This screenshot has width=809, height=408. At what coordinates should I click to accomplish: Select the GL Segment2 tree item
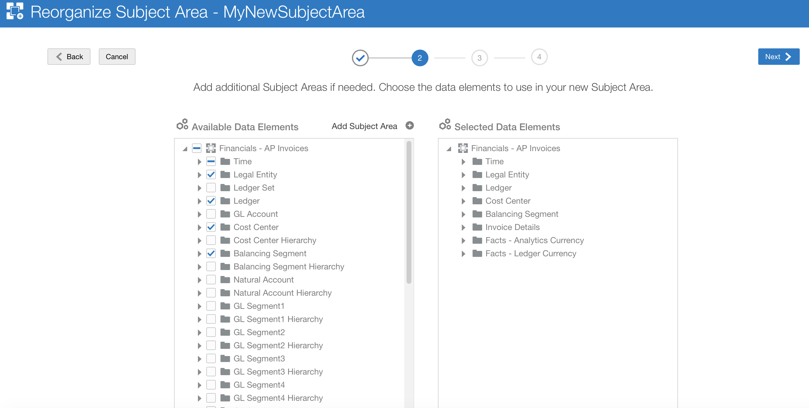[259, 332]
